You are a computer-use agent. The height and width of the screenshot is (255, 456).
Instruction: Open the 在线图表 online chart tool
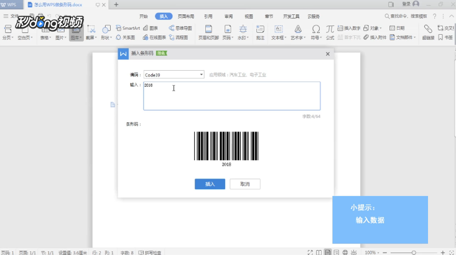click(154, 37)
